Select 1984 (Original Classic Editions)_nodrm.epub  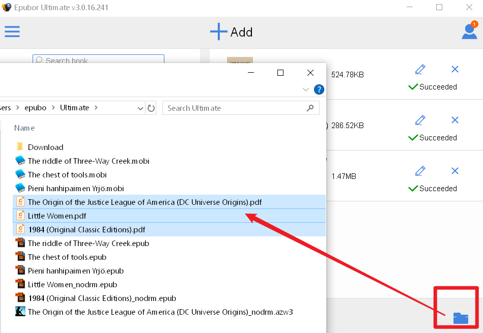point(102,298)
